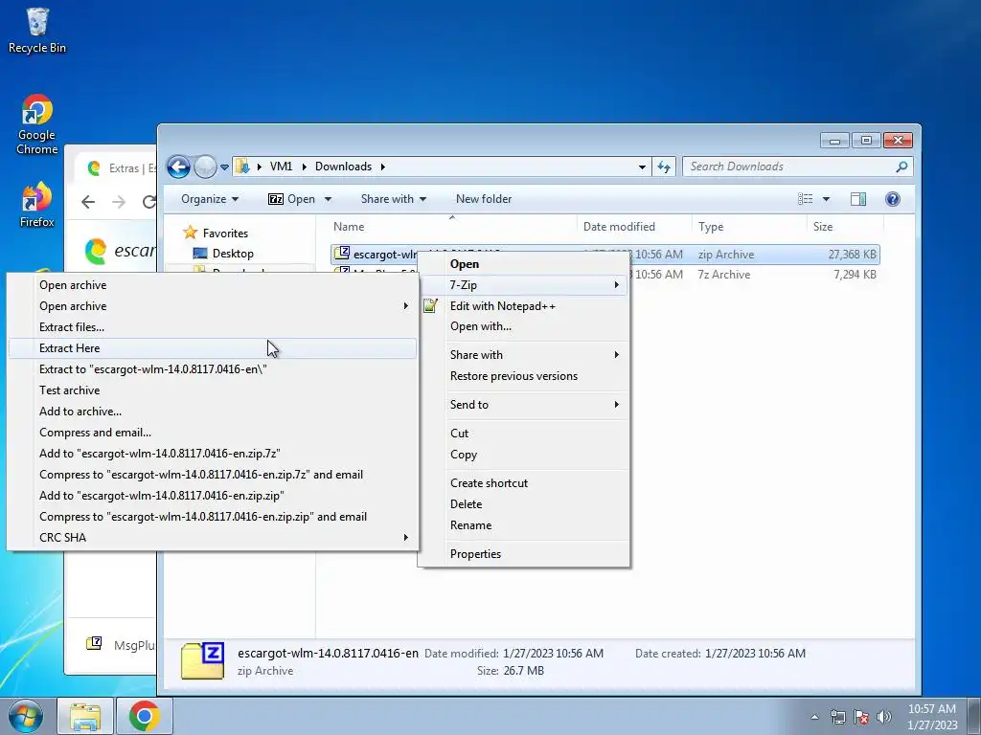Open the Share with toolbar dropdown

pos(394,199)
